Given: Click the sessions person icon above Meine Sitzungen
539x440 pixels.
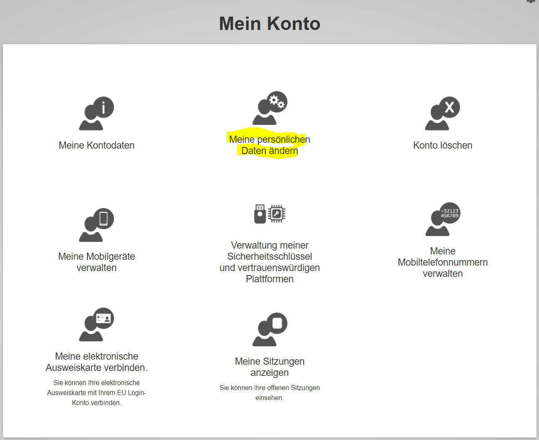Looking at the screenshot, I should [269, 330].
